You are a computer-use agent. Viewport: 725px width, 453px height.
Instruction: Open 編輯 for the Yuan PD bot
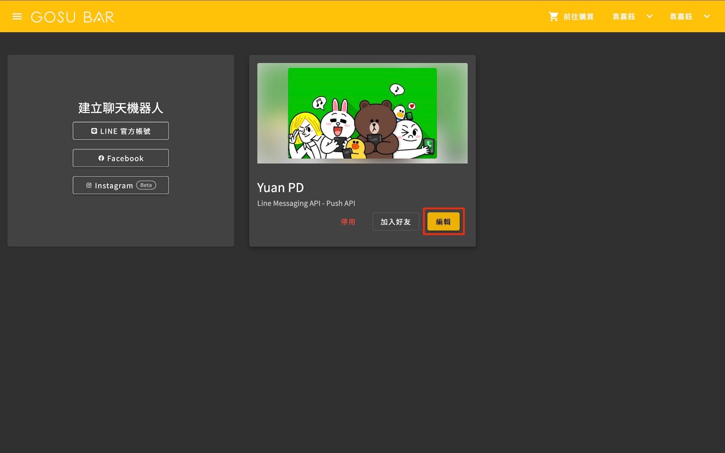(443, 222)
